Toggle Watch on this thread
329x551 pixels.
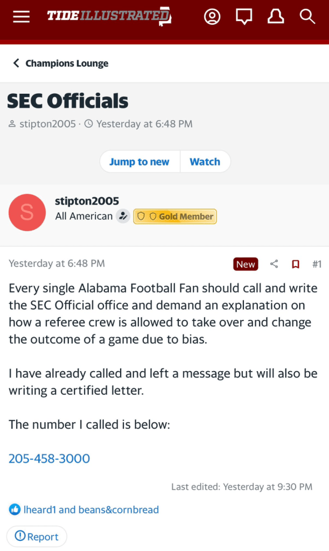pyautogui.click(x=205, y=162)
